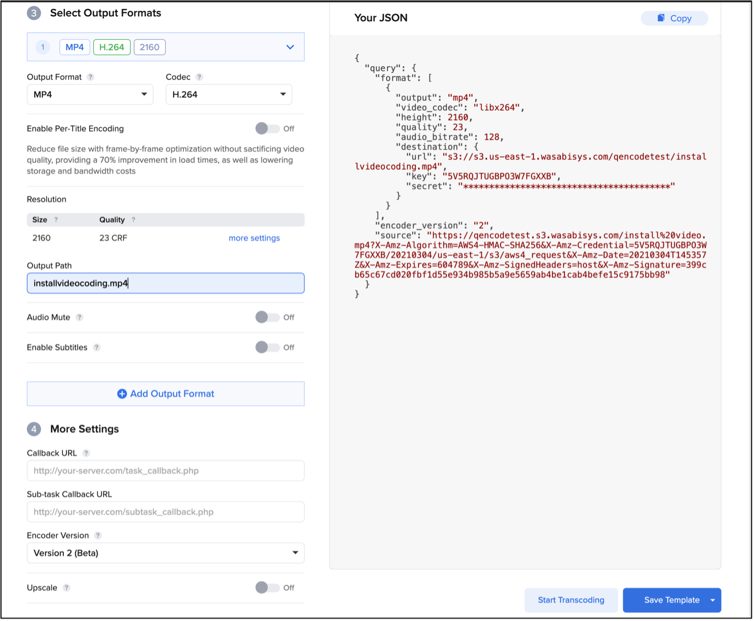The width and height of the screenshot is (754, 621).
Task: Click the Save Template button
Action: click(x=672, y=601)
